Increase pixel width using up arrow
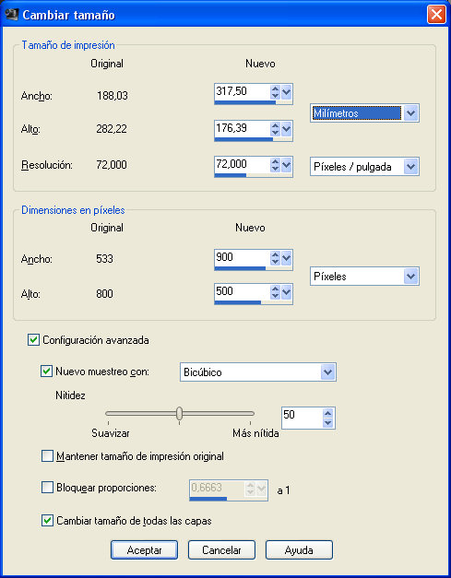This screenshot has height=578, width=451. [x=275, y=254]
